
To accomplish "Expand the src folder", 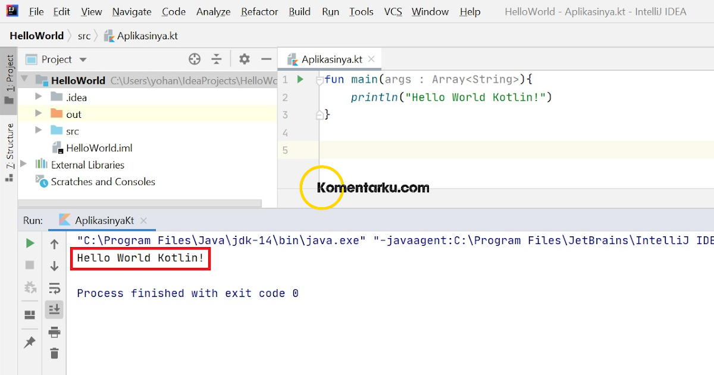I will 39,130.
